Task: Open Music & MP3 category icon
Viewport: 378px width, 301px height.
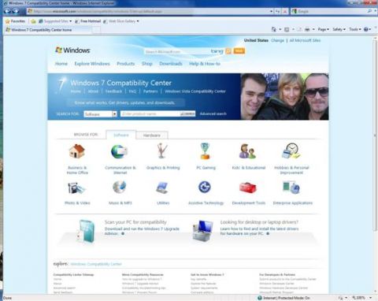Action: click(x=120, y=188)
